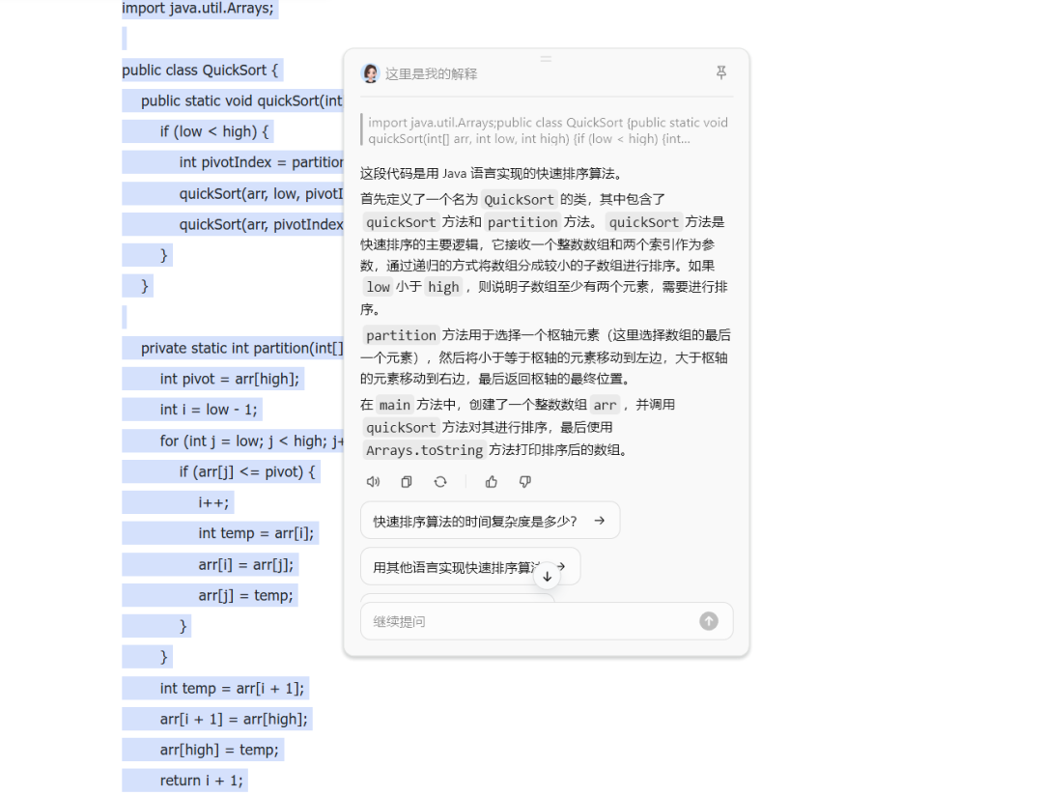Click the line 这段代码是用 Java 语言实现的快速排序算法。
1043x796 pixels.
click(493, 174)
